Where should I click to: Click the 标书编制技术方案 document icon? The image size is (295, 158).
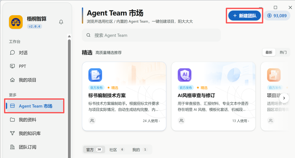pos(95,75)
